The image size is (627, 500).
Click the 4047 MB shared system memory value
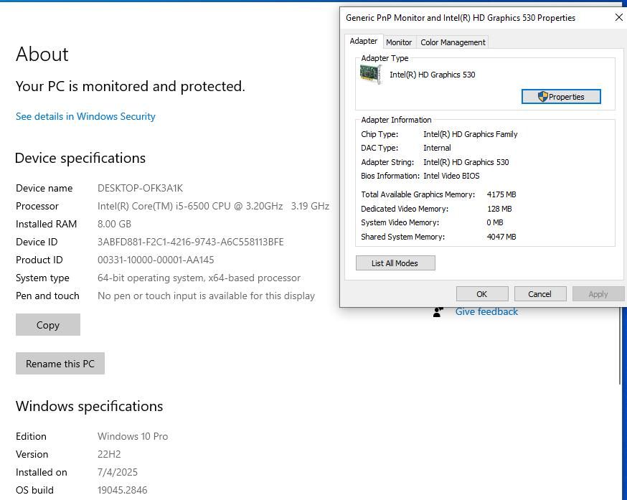[501, 237]
